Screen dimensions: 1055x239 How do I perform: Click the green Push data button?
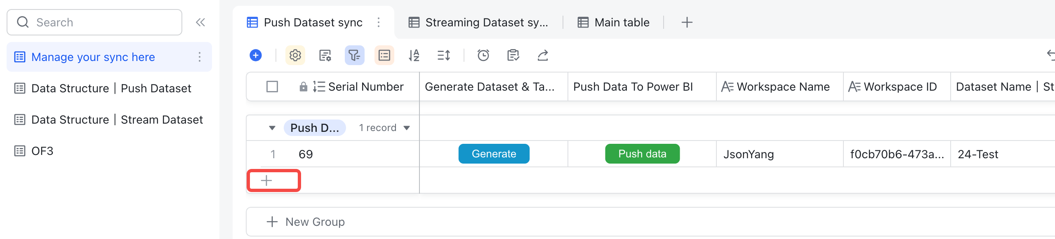click(x=642, y=154)
